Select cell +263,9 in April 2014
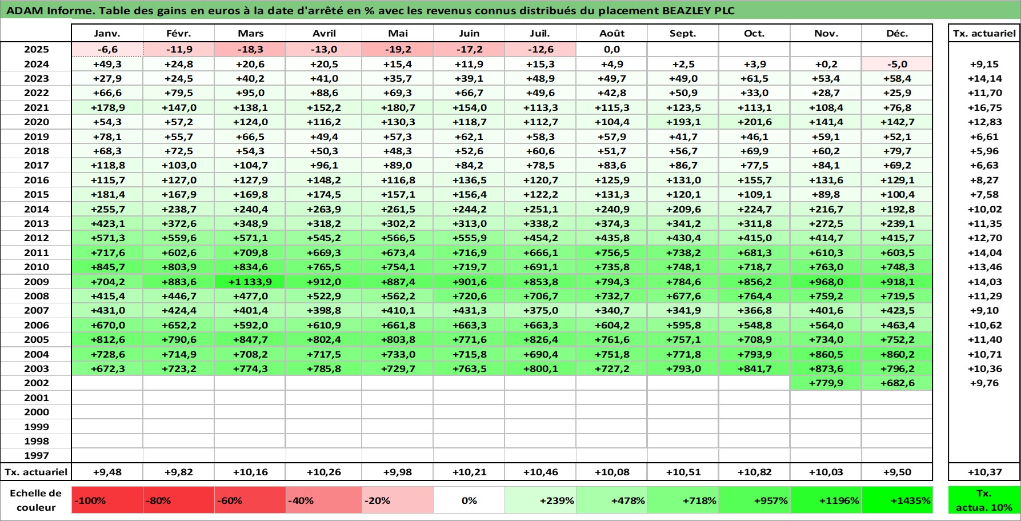 [x=324, y=209]
